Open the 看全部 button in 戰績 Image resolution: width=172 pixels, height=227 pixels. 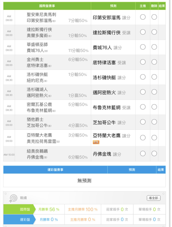[x=154, y=198]
